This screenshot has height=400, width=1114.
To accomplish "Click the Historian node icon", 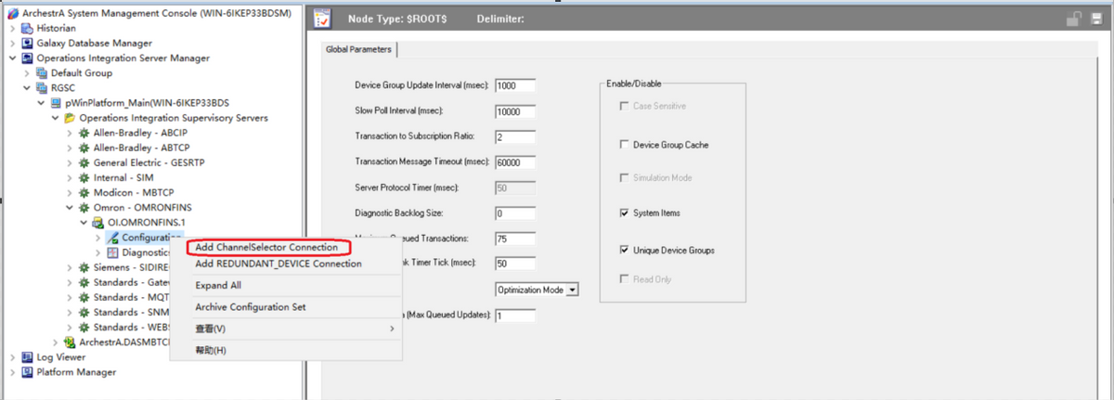I will (x=28, y=28).
